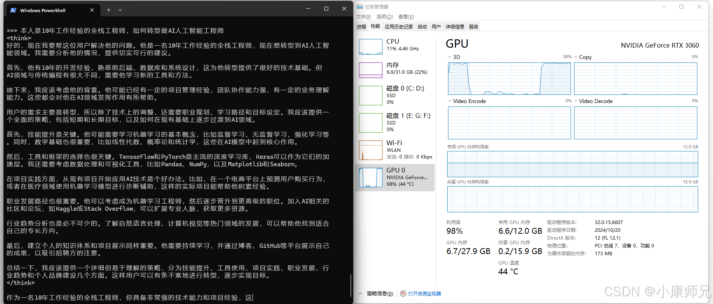Click the </think> closing tag in terminal
Screen dimensions: 713x304
pos(21,283)
